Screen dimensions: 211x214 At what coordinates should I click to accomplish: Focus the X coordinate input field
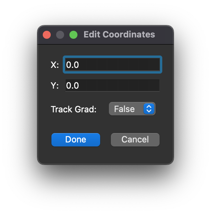point(113,65)
